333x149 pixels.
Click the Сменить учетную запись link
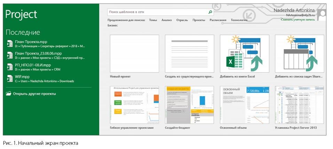(298, 19)
